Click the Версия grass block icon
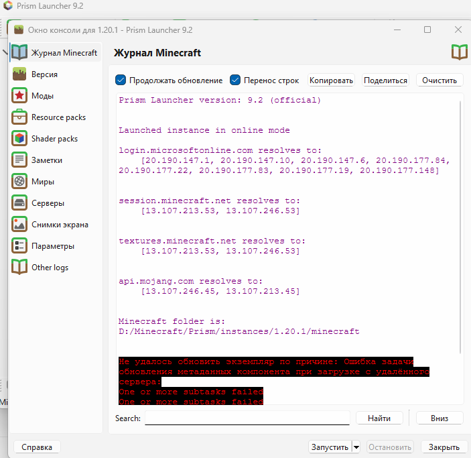471x458 pixels. pyautogui.click(x=19, y=74)
